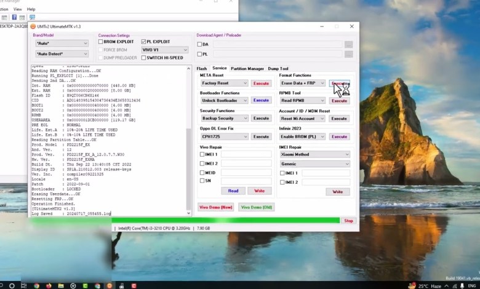Uncheck the PL EXPLOIT checkbox

144,42
